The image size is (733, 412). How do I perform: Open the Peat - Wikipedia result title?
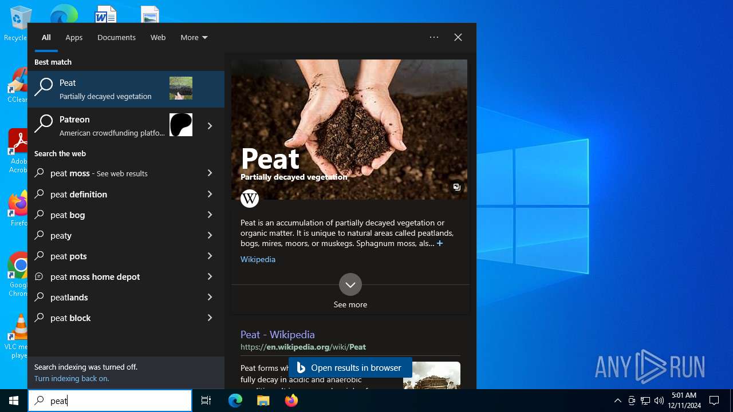tap(278, 335)
